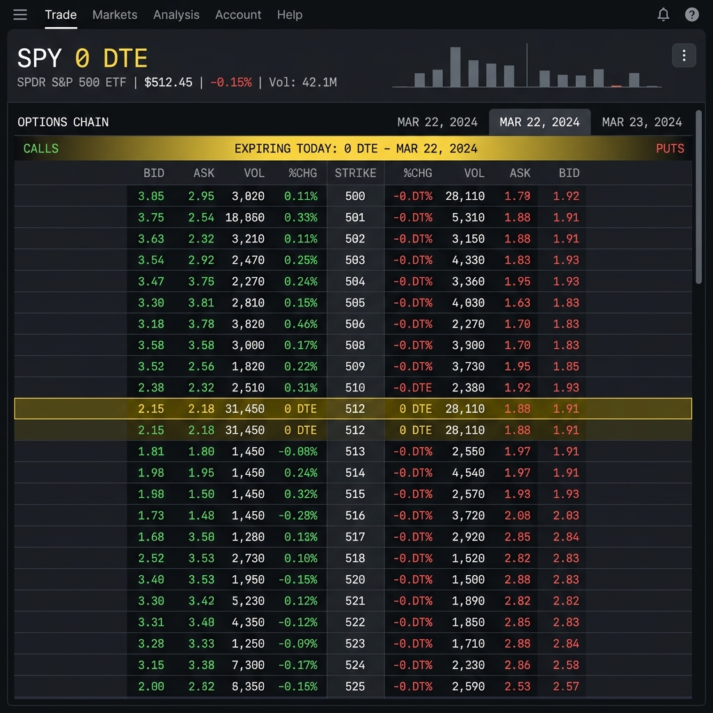Click call %CHG 0.15% in 505 row
This screenshot has height=713, width=713.
[x=301, y=303]
